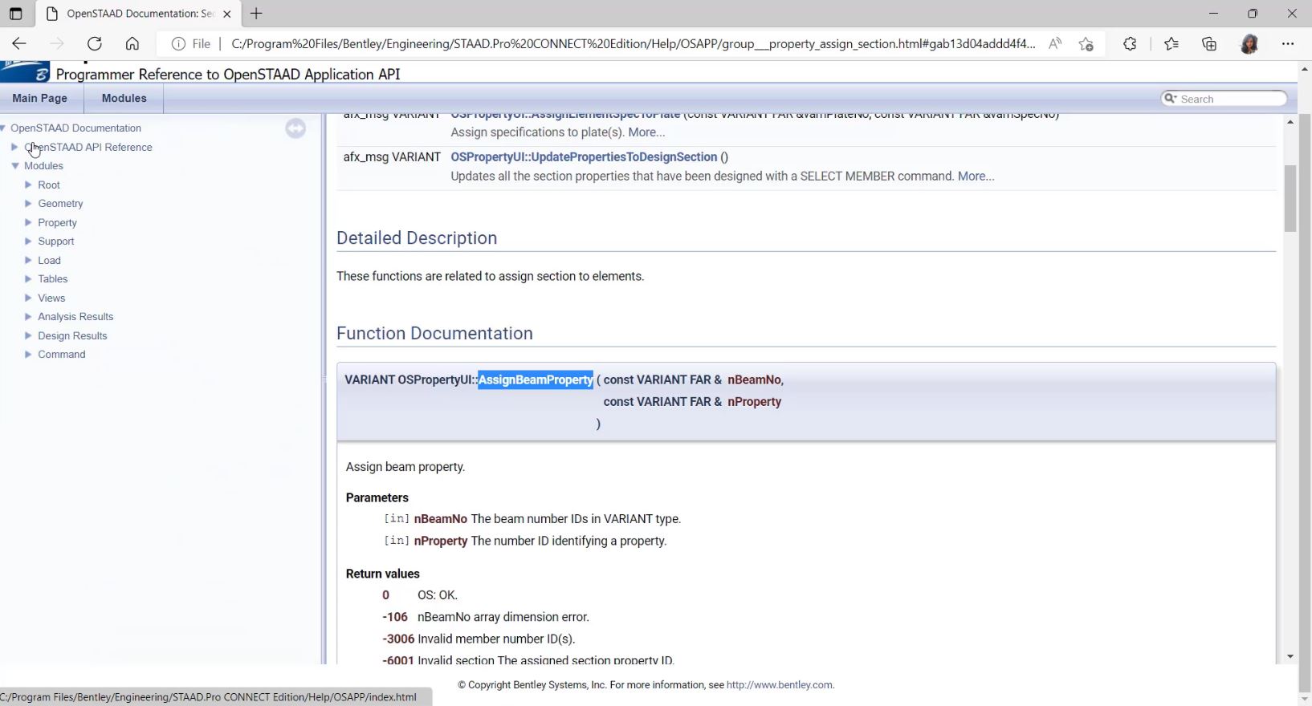Screen dimensions: 1312x706
Task: Open the browser home page
Action: [132, 43]
